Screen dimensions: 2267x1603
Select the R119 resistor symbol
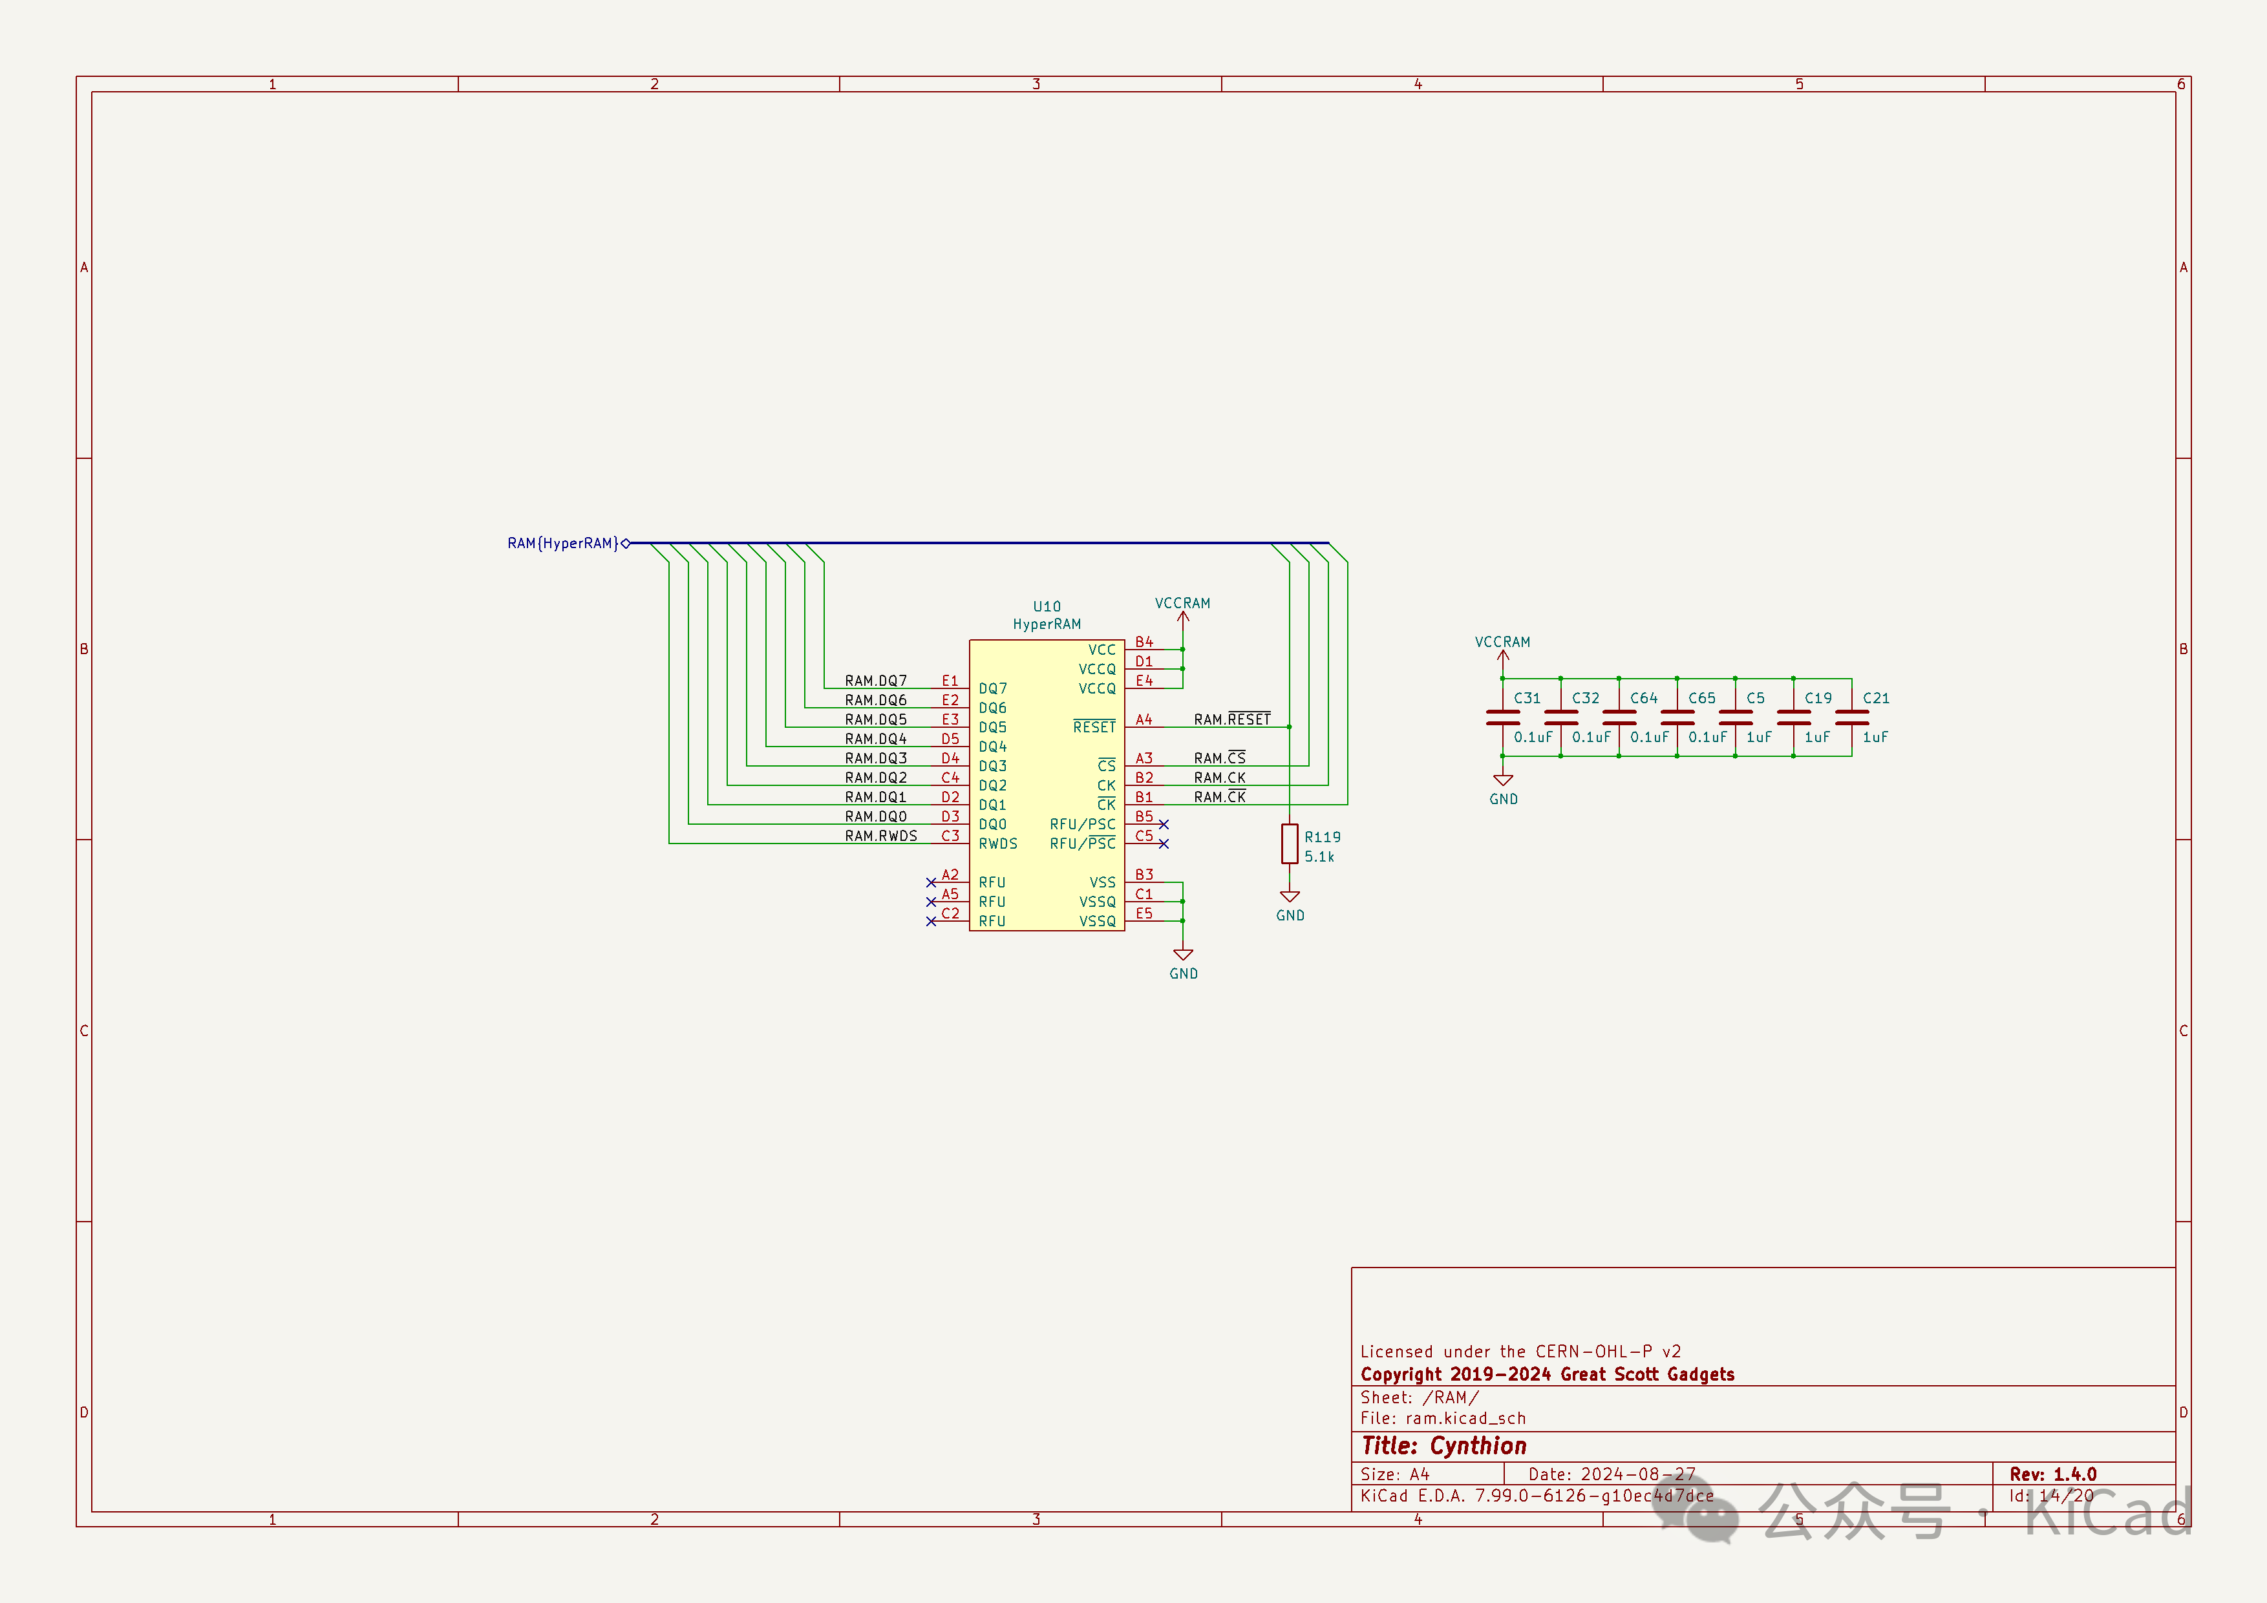click(x=1290, y=844)
